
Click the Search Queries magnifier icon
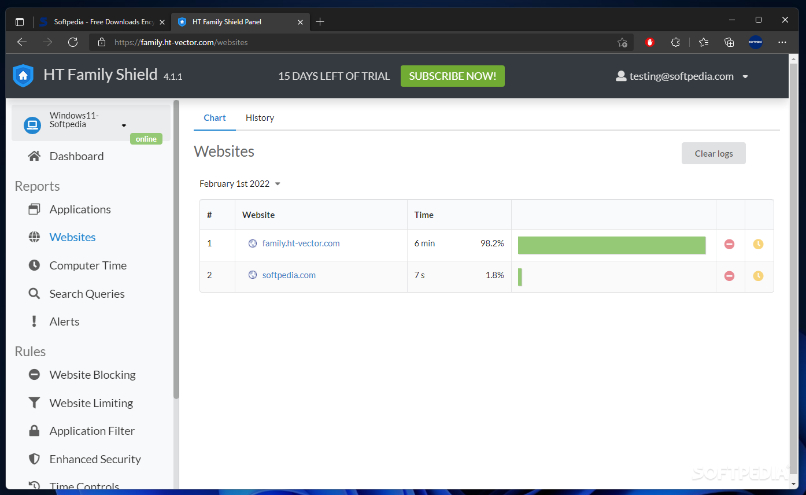tap(35, 294)
